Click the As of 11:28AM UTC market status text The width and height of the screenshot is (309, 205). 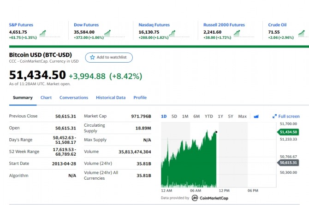(40, 84)
